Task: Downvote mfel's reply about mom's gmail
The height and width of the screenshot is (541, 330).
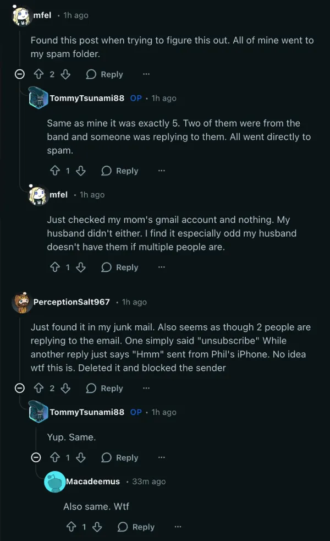Action: (81, 267)
